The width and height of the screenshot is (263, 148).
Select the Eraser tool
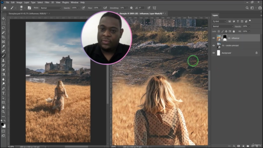coord(3,70)
